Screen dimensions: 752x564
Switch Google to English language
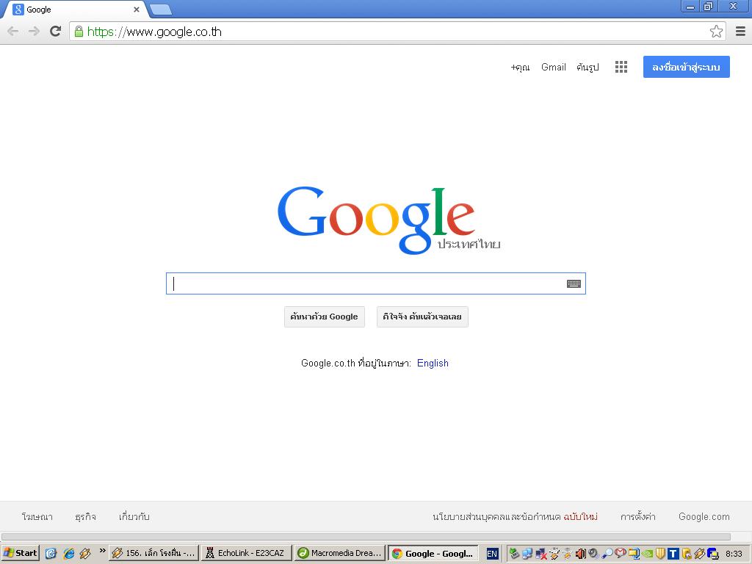[433, 363]
